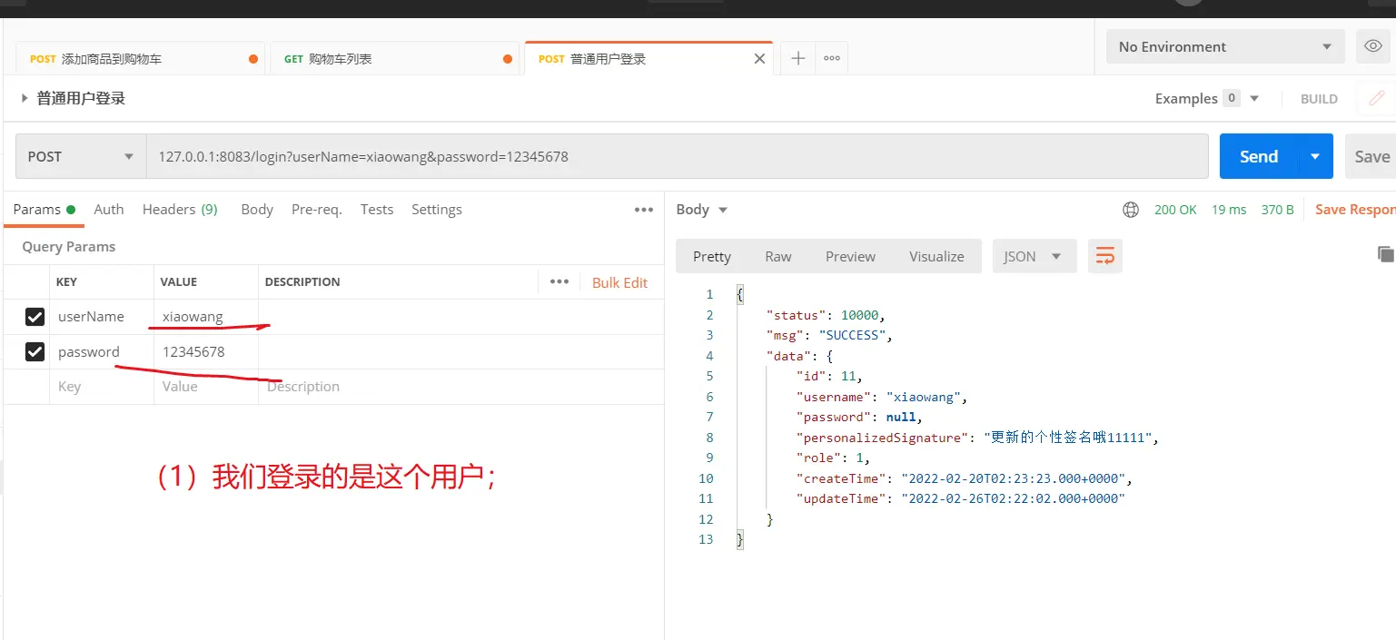Click the wrap lines icon in response
This screenshot has width=1396, height=640.
tap(1104, 257)
